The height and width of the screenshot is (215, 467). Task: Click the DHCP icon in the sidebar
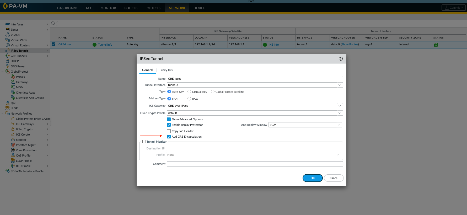coord(8,61)
